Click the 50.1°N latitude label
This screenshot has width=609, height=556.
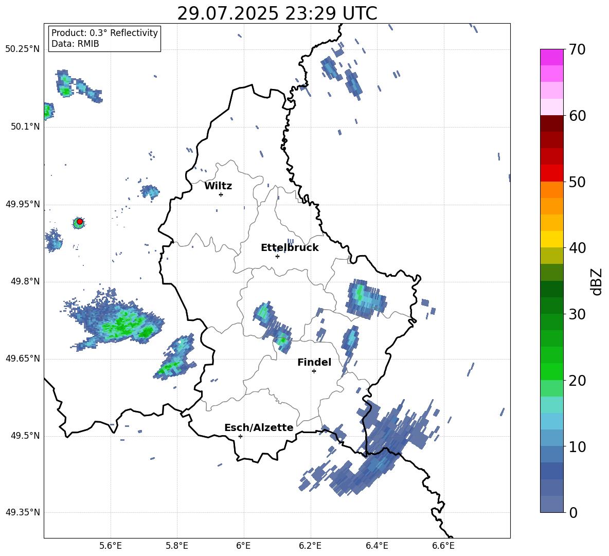tap(25, 127)
